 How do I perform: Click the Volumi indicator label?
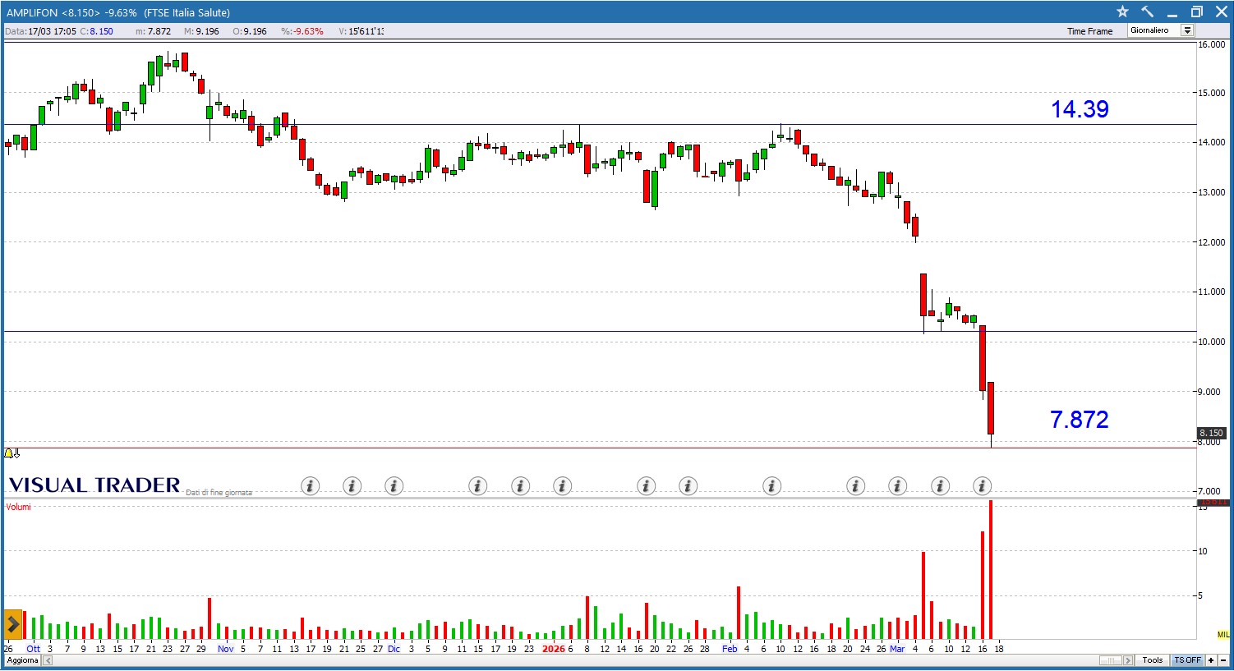[19, 507]
